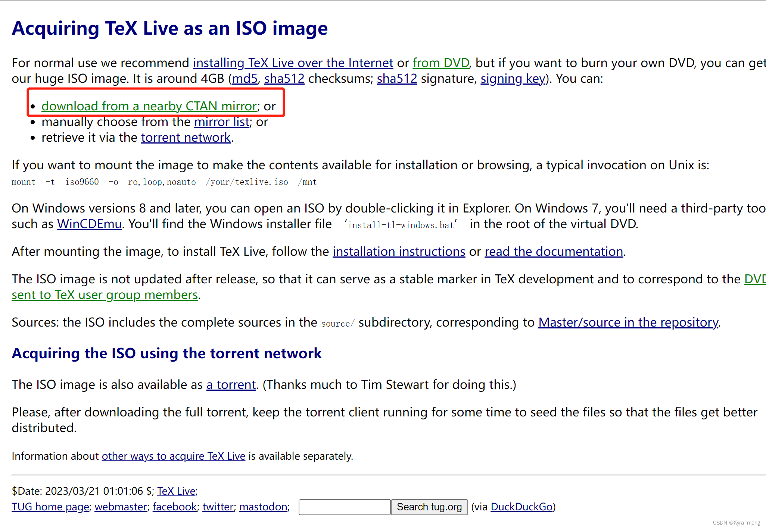Click 'Master/source in the repository' link
This screenshot has height=529, width=766.
[x=628, y=322]
